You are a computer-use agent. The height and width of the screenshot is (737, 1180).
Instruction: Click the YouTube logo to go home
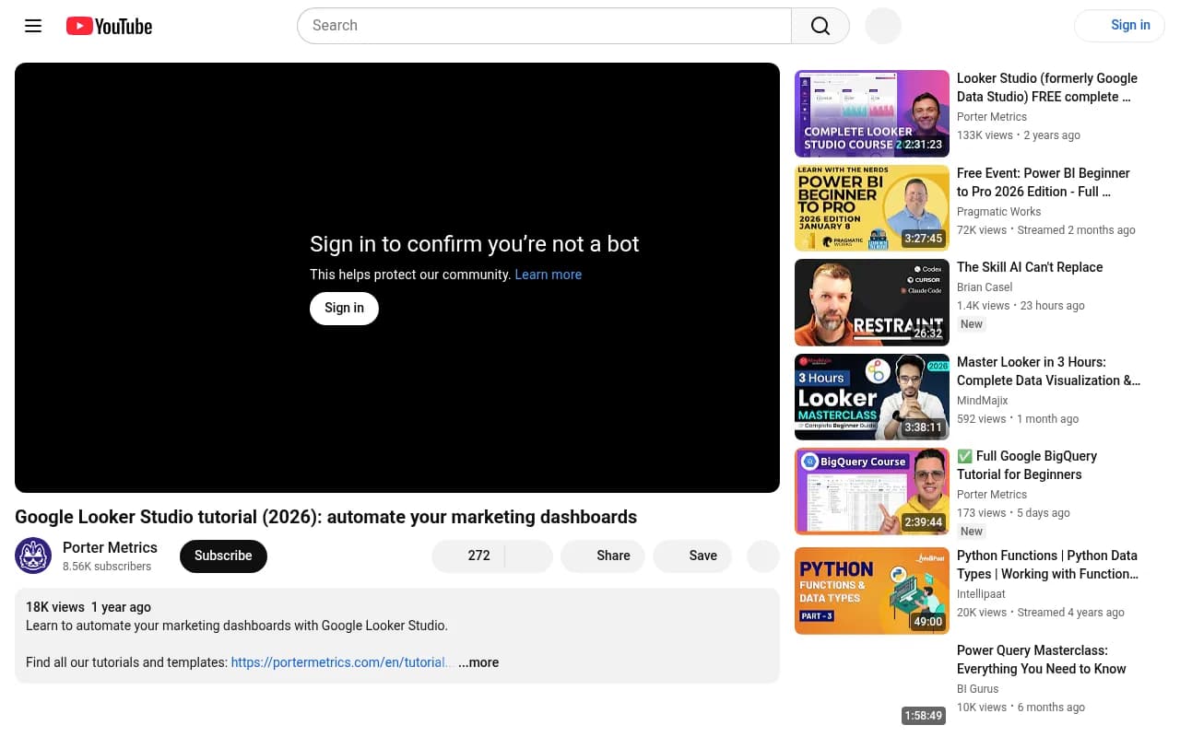coord(108,26)
